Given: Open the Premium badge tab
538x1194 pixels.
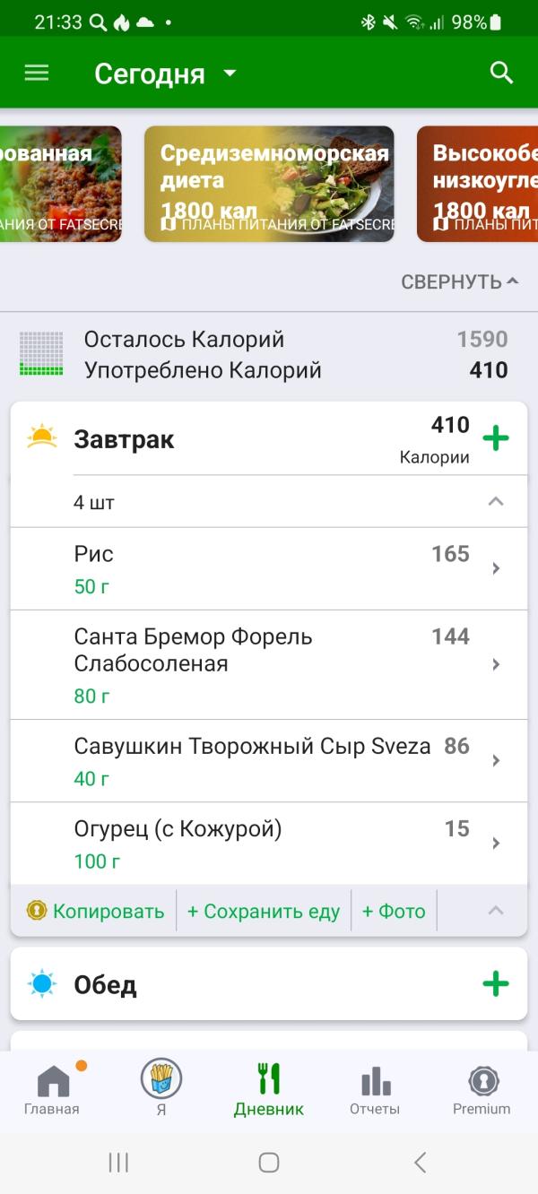Looking at the screenshot, I should [482, 1088].
